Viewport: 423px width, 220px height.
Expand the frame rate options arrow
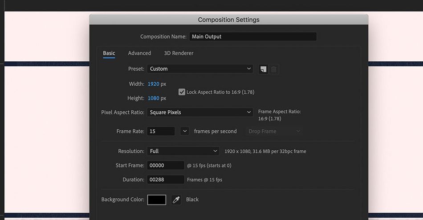point(184,132)
